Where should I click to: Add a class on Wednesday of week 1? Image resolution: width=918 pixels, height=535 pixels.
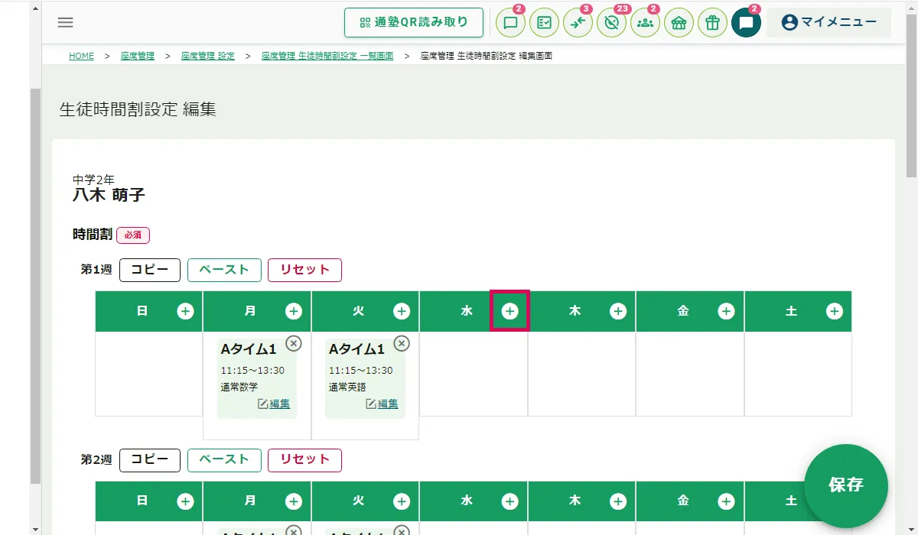509,311
